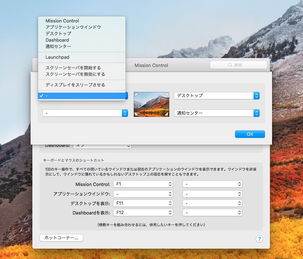Open the bottom-left hot corner dropdown
Viewport: 303px width, 259px height.
click(x=85, y=113)
